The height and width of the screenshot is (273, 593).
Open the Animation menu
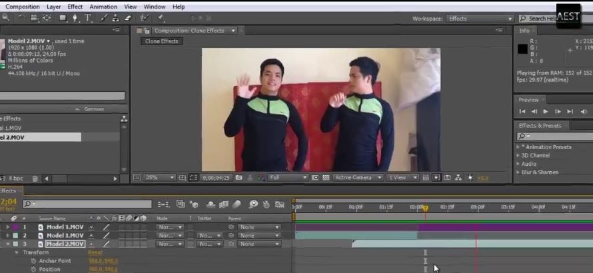coord(103,7)
